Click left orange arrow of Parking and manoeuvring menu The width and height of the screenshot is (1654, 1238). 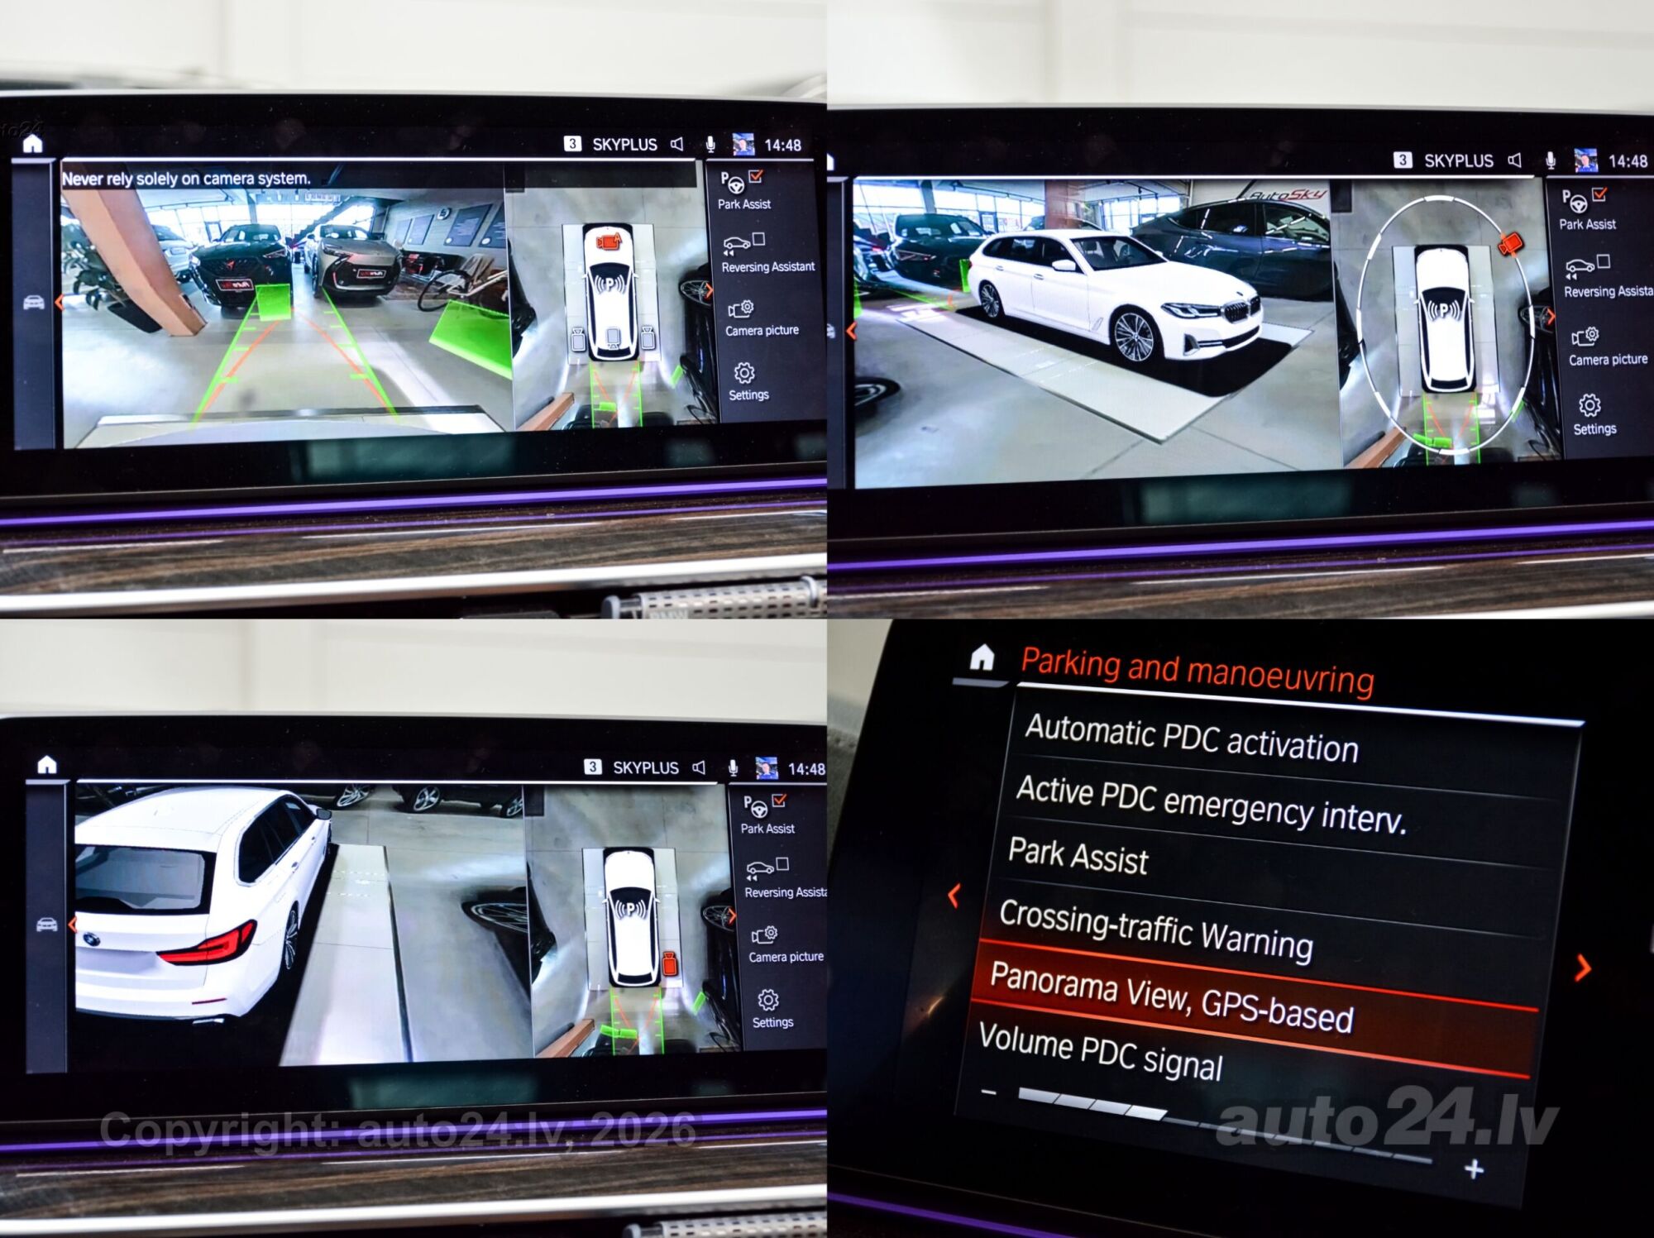[x=954, y=895]
